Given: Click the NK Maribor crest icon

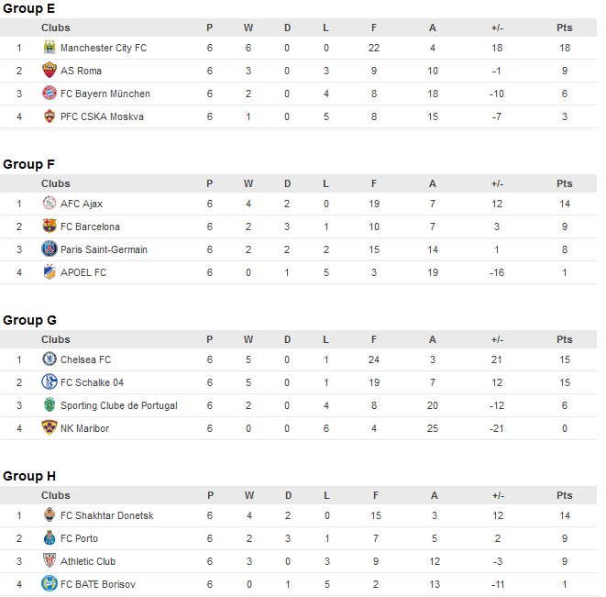Looking at the screenshot, I should point(50,428).
